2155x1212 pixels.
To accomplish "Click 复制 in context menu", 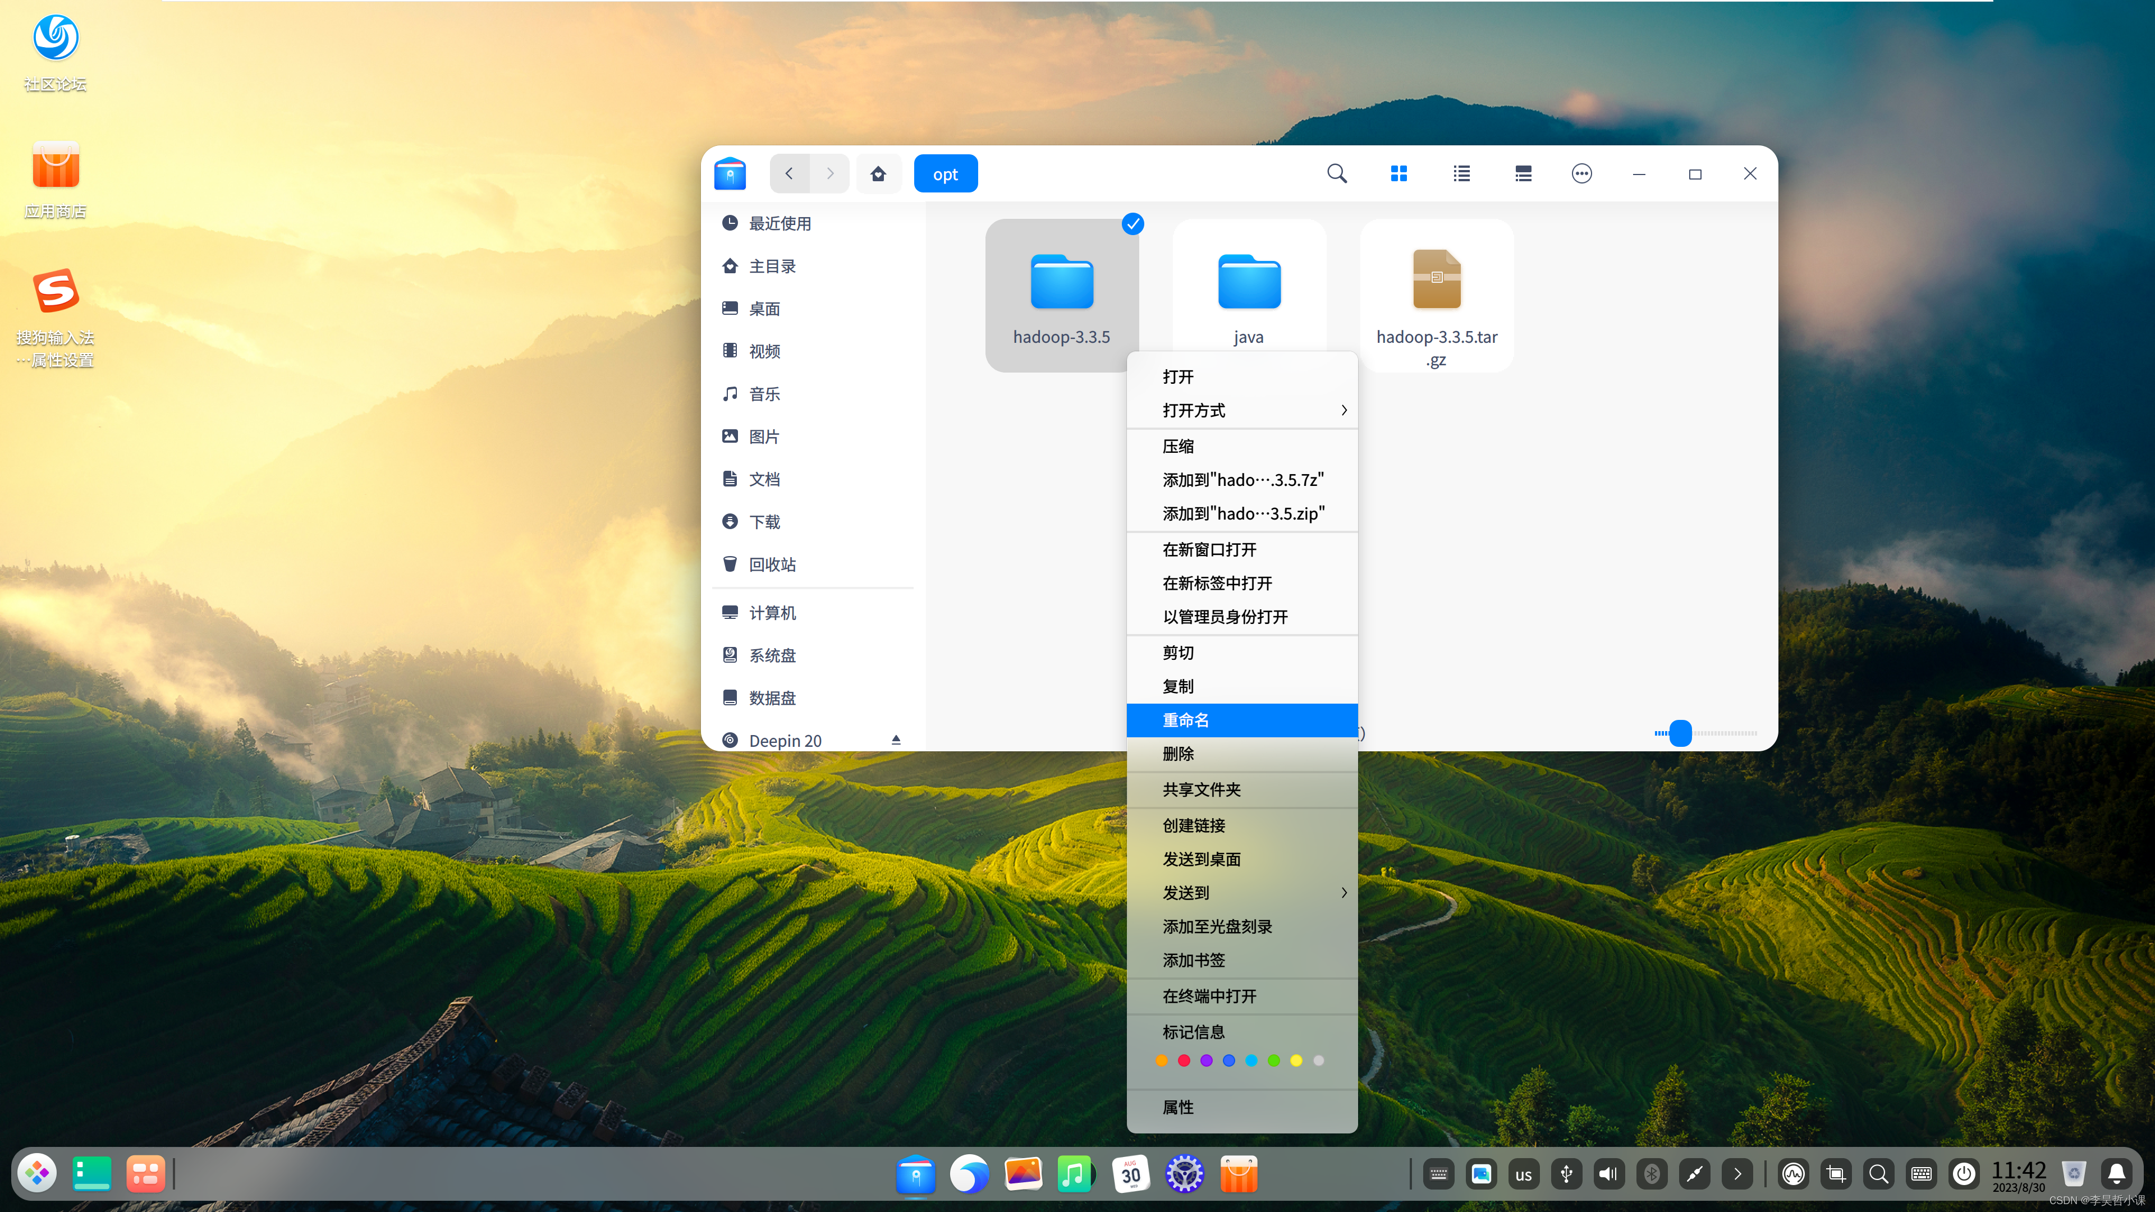I will click(x=1241, y=687).
